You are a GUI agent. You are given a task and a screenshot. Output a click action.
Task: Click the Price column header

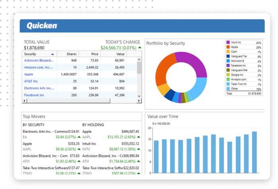90,54
